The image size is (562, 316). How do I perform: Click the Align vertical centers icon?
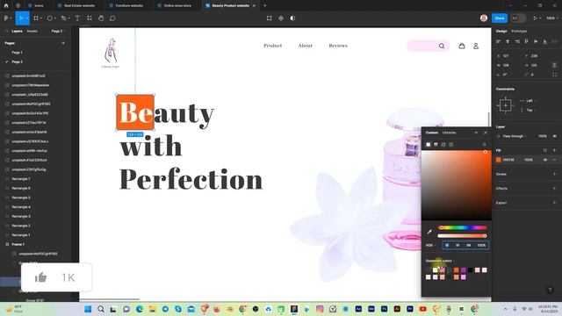tap(536, 41)
